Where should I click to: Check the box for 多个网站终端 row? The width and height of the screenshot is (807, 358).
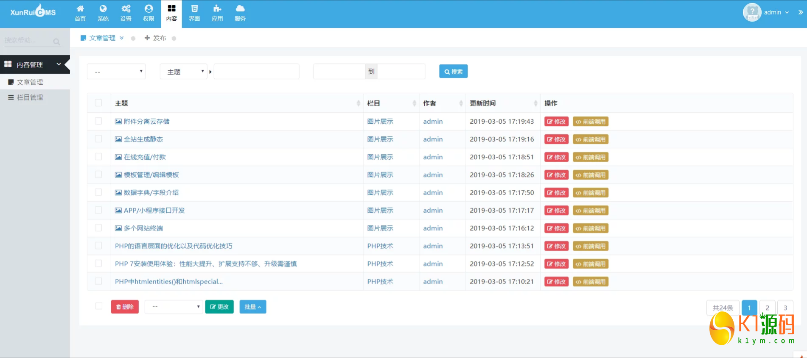[x=98, y=228]
